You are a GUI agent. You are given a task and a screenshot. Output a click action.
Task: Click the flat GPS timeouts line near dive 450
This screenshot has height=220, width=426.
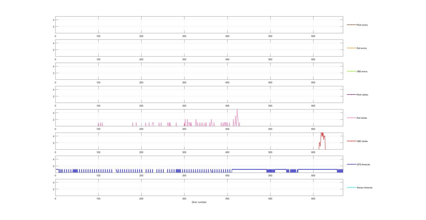click(x=248, y=169)
